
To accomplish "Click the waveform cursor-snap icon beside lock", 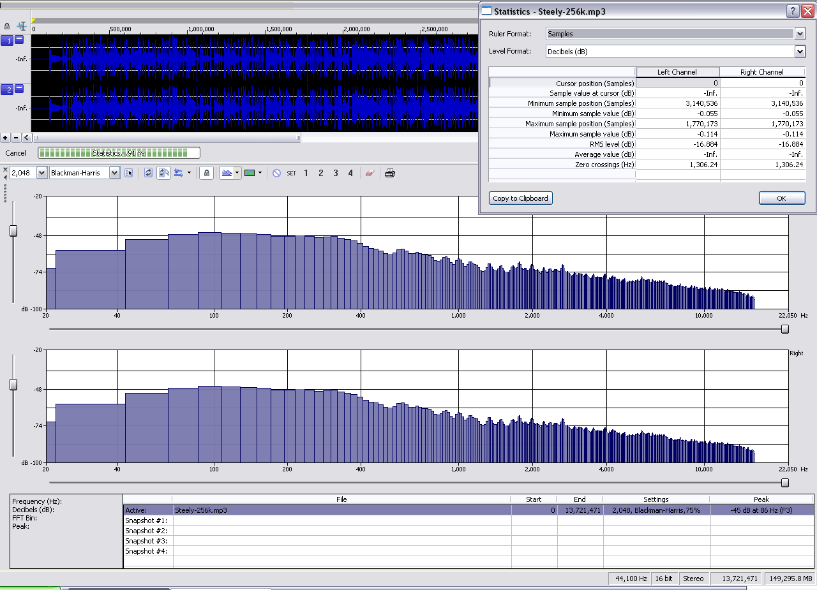I will [x=22, y=26].
